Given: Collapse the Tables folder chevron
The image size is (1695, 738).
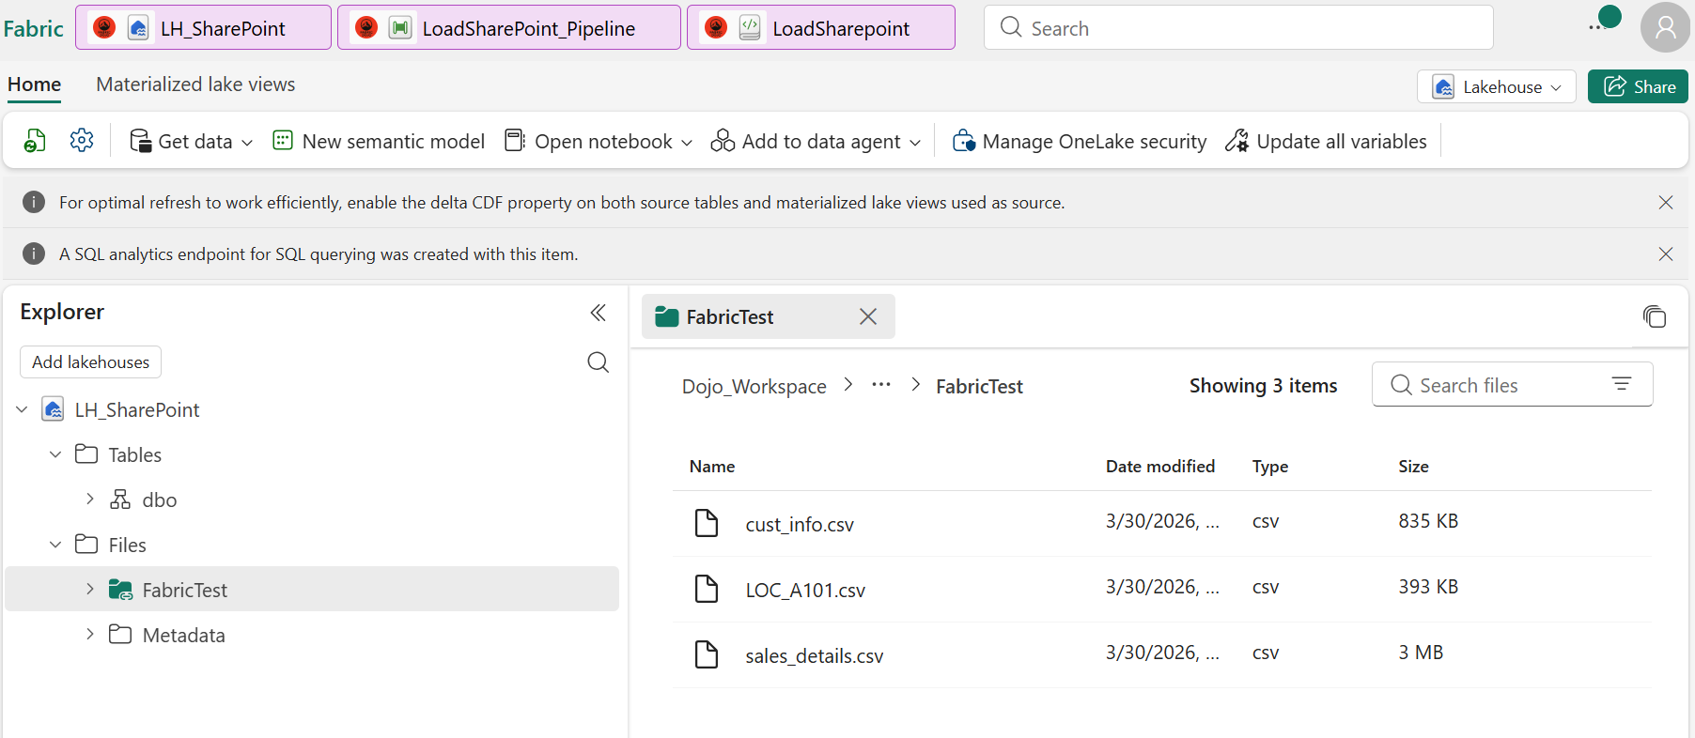Looking at the screenshot, I should (x=55, y=454).
